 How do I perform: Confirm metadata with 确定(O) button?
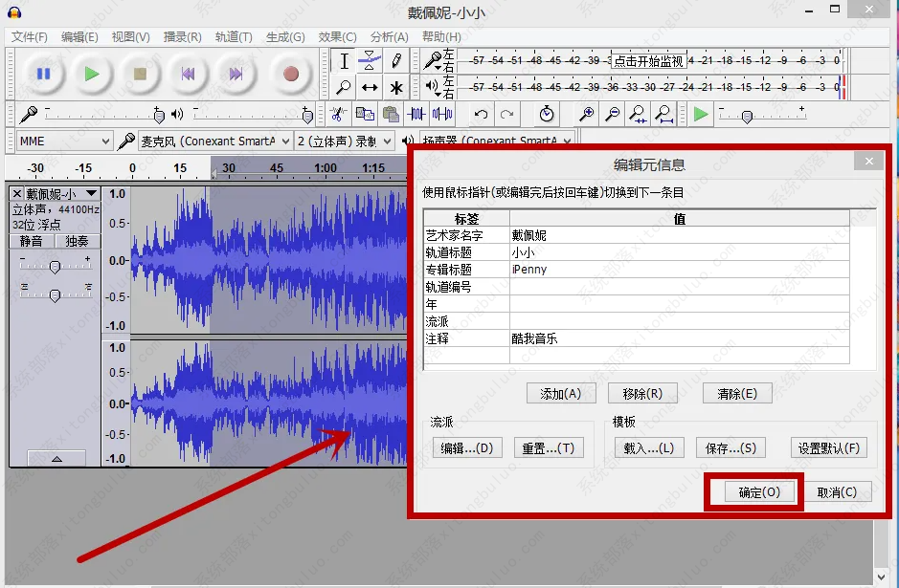(759, 492)
